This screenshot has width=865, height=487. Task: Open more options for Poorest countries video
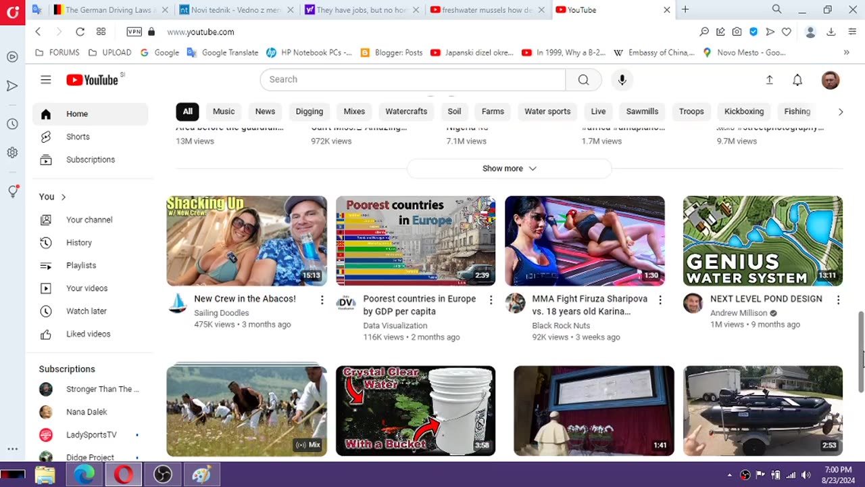[491, 300]
